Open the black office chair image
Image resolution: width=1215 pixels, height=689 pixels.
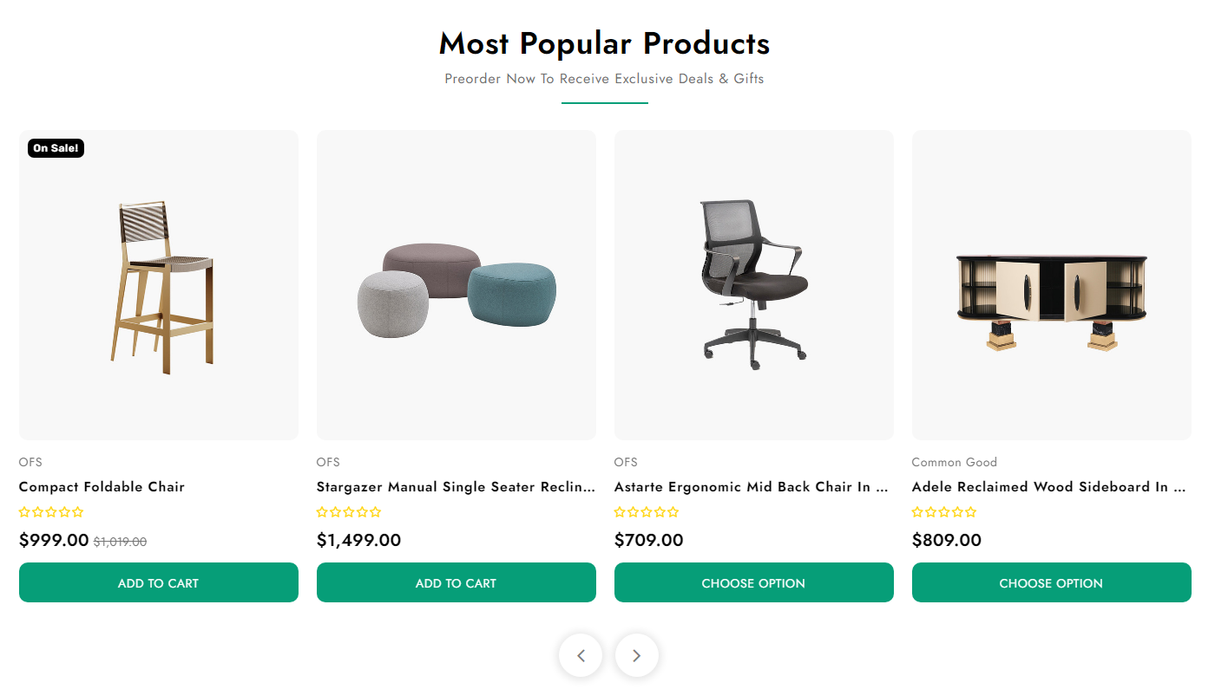point(754,286)
